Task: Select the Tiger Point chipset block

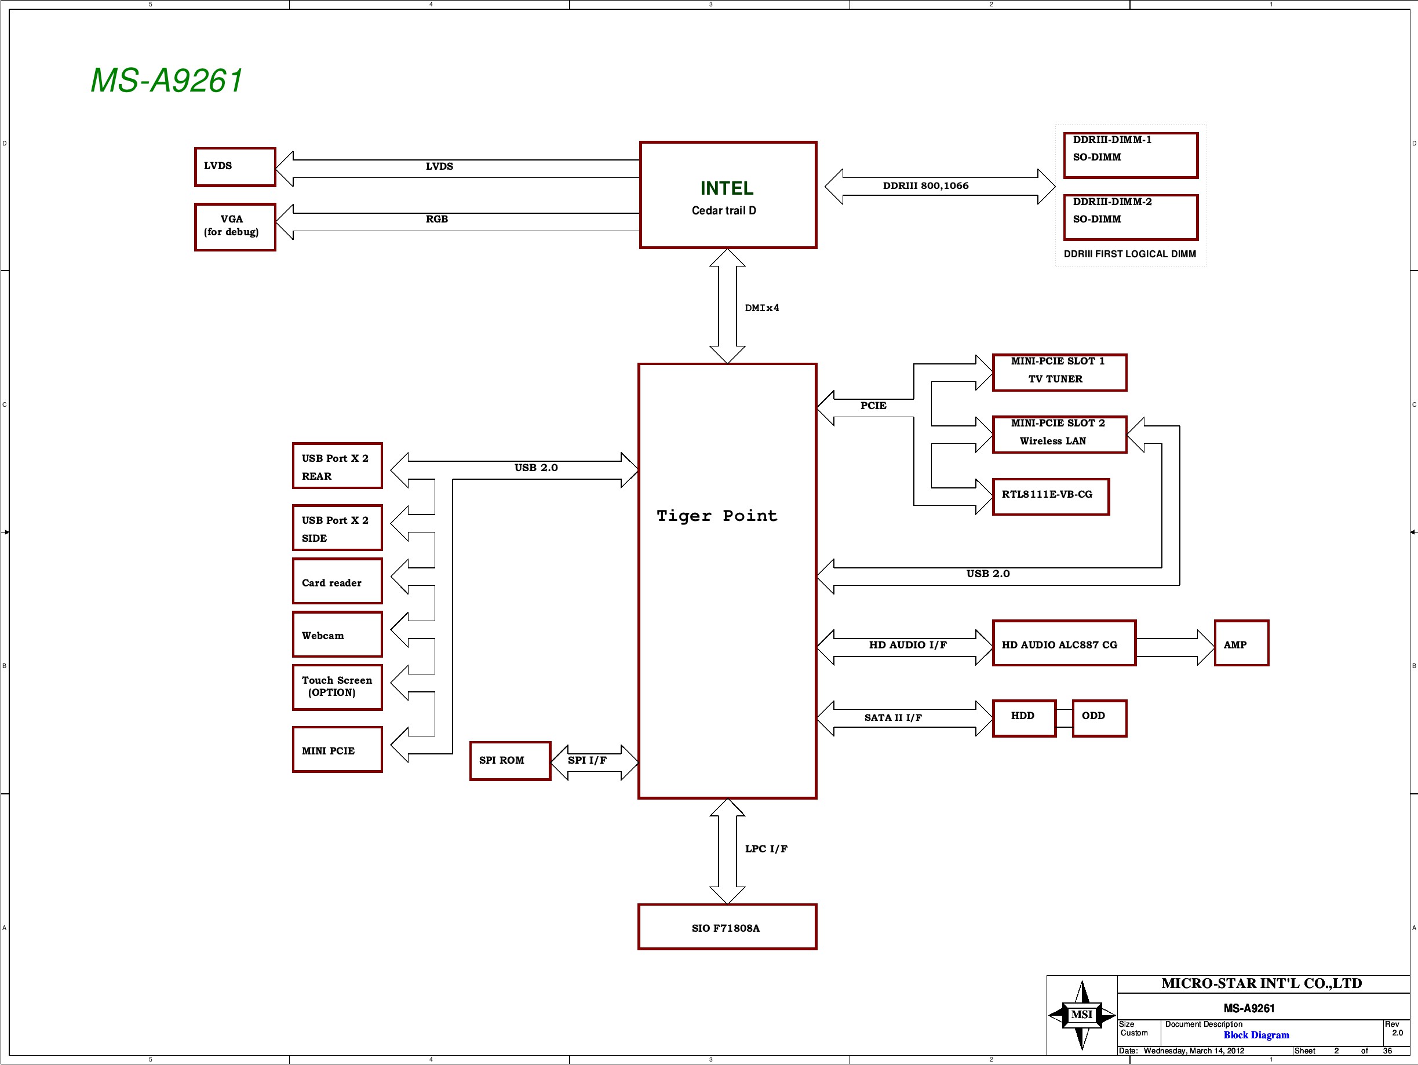Action: pyautogui.click(x=727, y=580)
